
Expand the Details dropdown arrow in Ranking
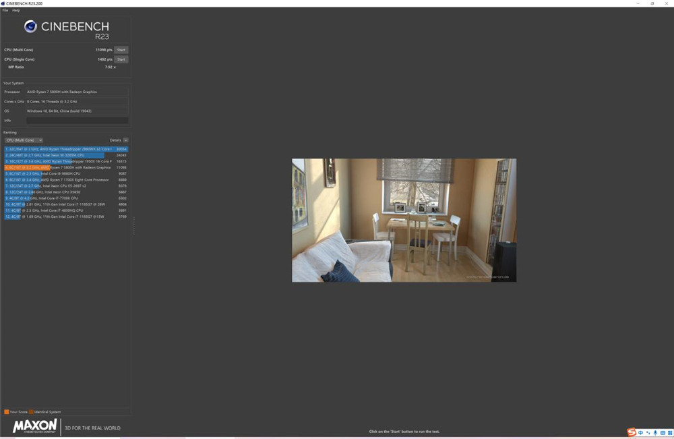point(125,140)
